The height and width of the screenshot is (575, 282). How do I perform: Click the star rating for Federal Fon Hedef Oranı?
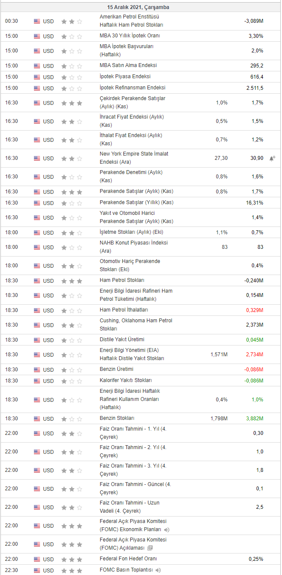pos(71,559)
